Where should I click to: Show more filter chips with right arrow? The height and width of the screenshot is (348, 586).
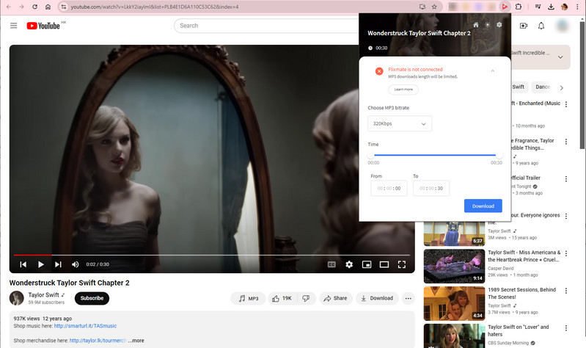561,87
